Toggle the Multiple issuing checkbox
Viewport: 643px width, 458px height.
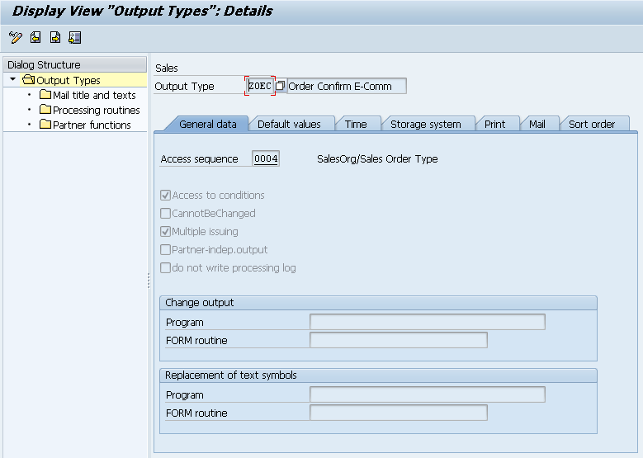(x=166, y=232)
